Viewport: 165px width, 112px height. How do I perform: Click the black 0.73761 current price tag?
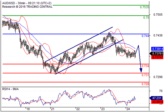[x=156, y=53]
